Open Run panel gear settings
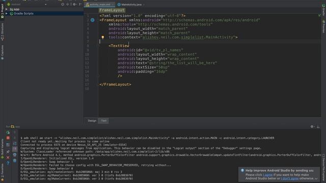Image resolution: width=326 pixels, height=183 pixels. (312, 127)
